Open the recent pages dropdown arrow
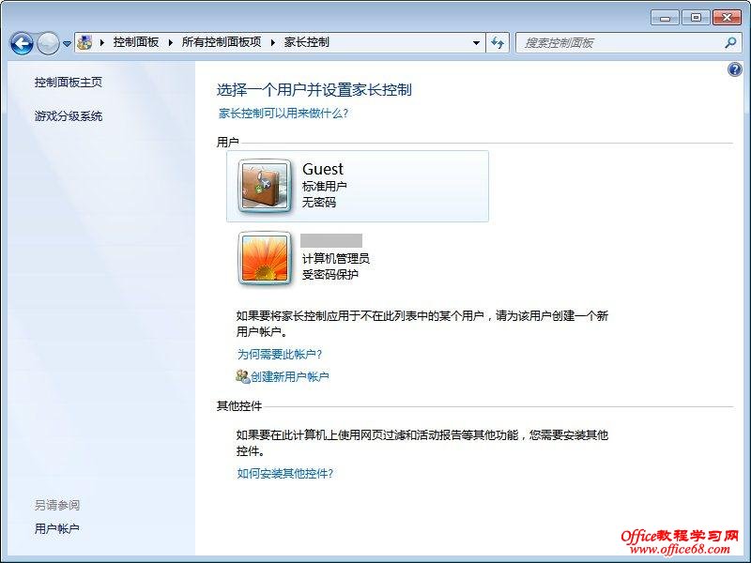The image size is (751, 563). pyautogui.click(x=67, y=43)
